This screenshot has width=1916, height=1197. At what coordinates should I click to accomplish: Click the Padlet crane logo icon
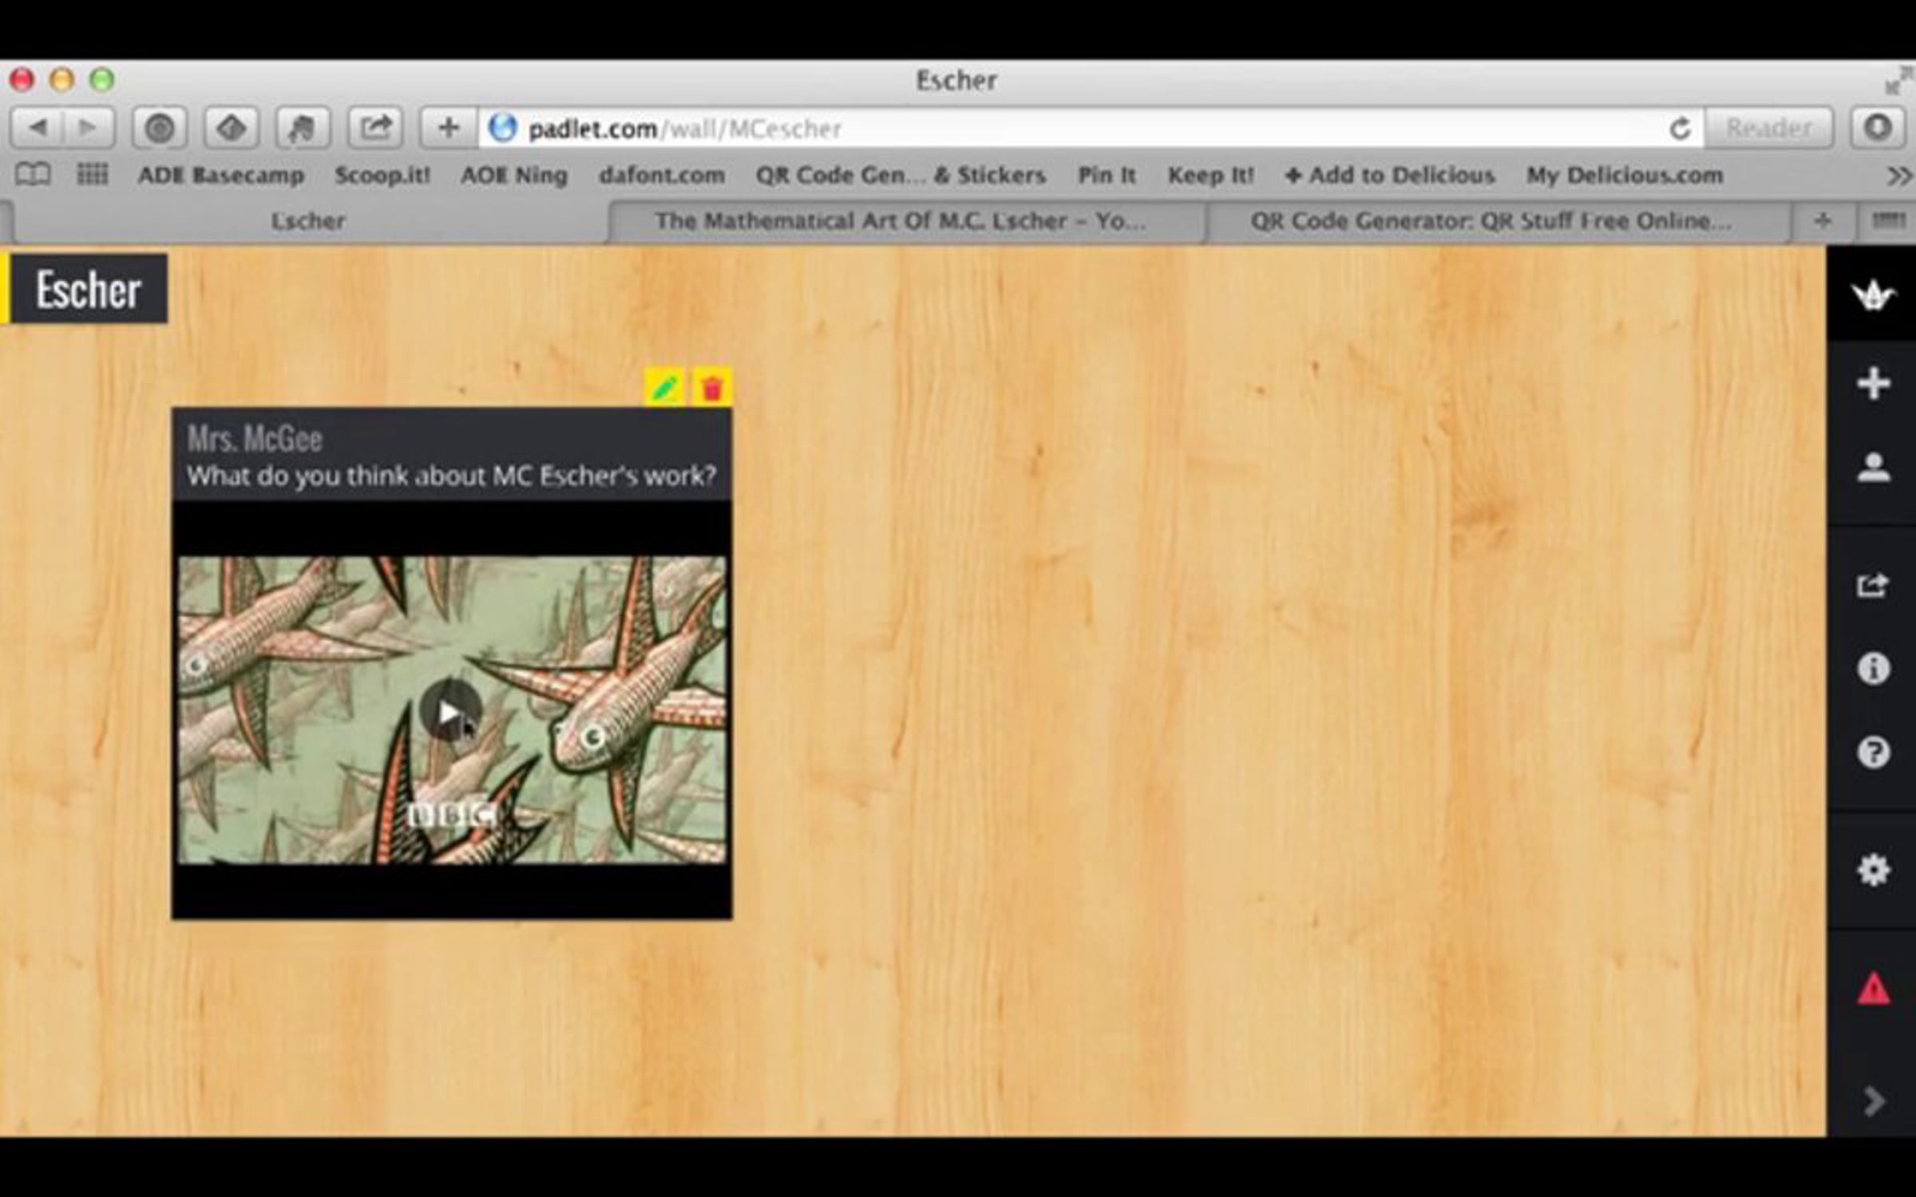(1873, 295)
